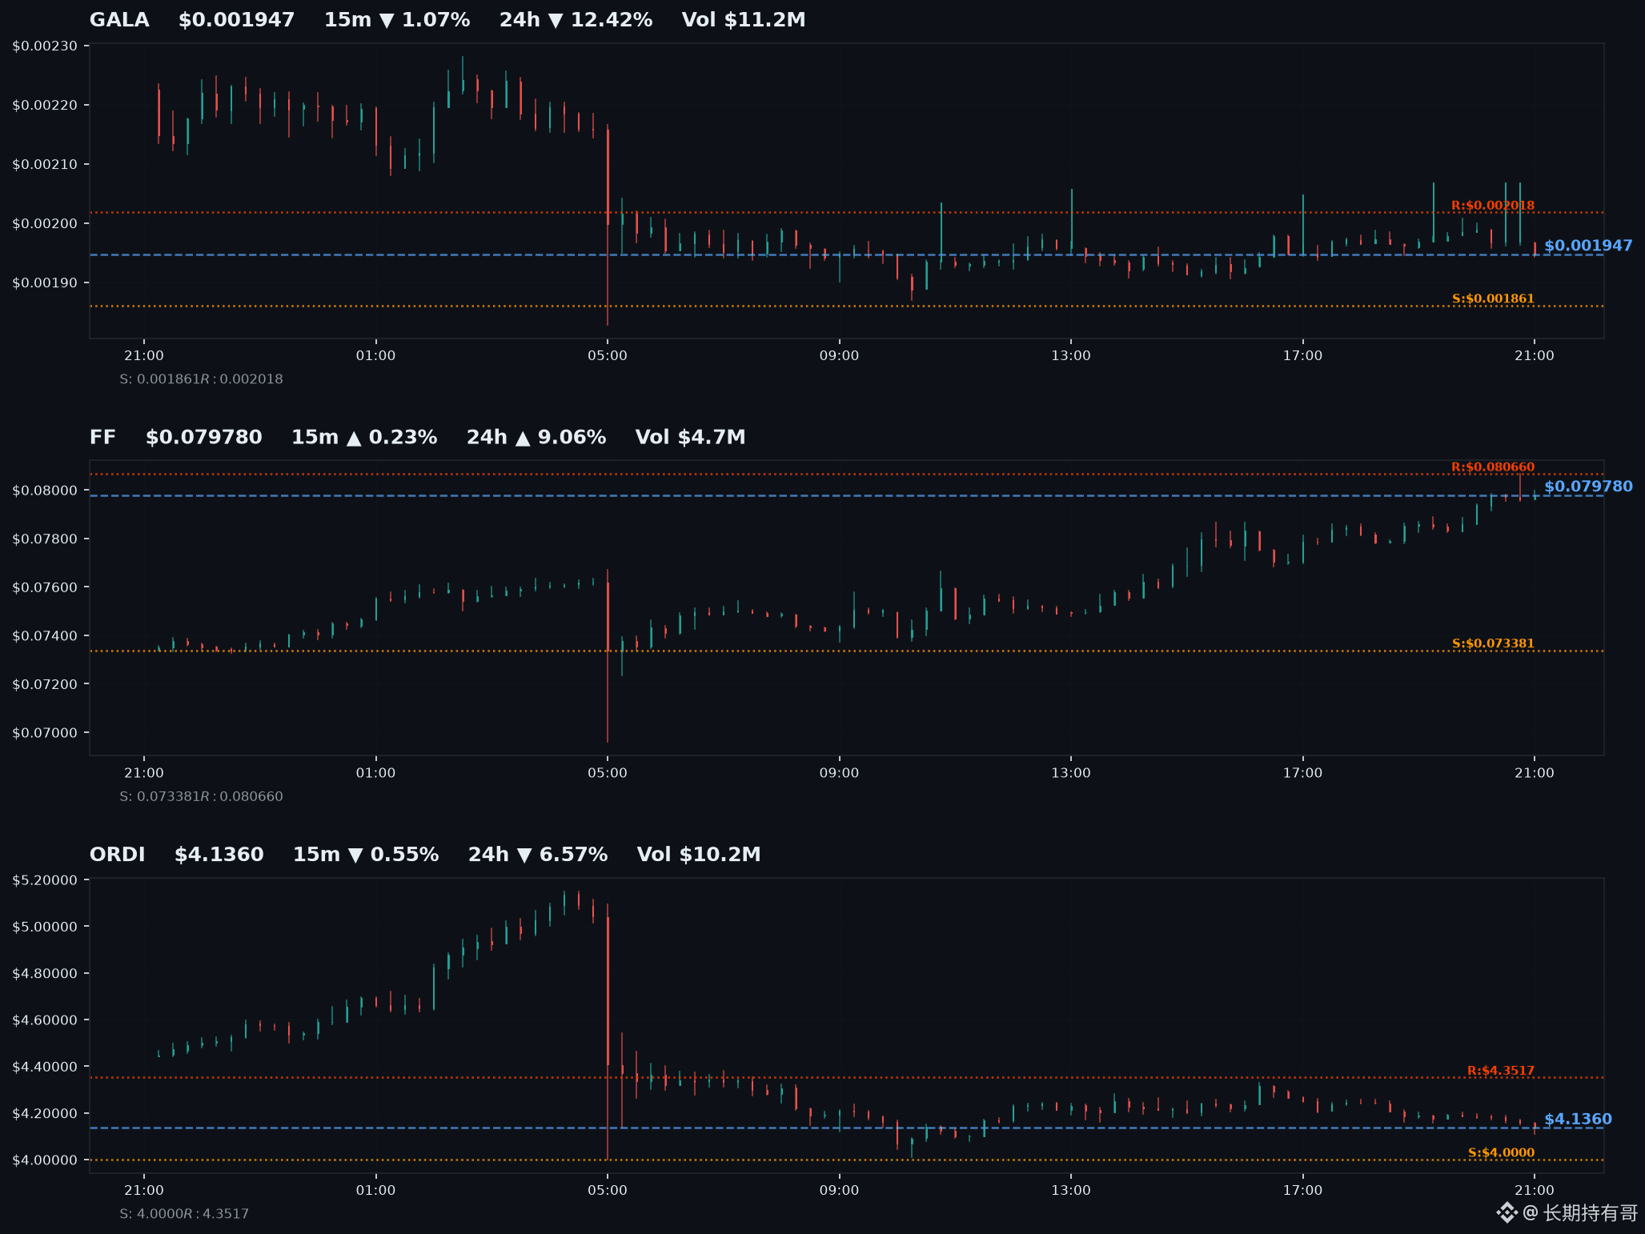Click the 17:00 tick under the FF chart
The image size is (1645, 1234).
1302,773
